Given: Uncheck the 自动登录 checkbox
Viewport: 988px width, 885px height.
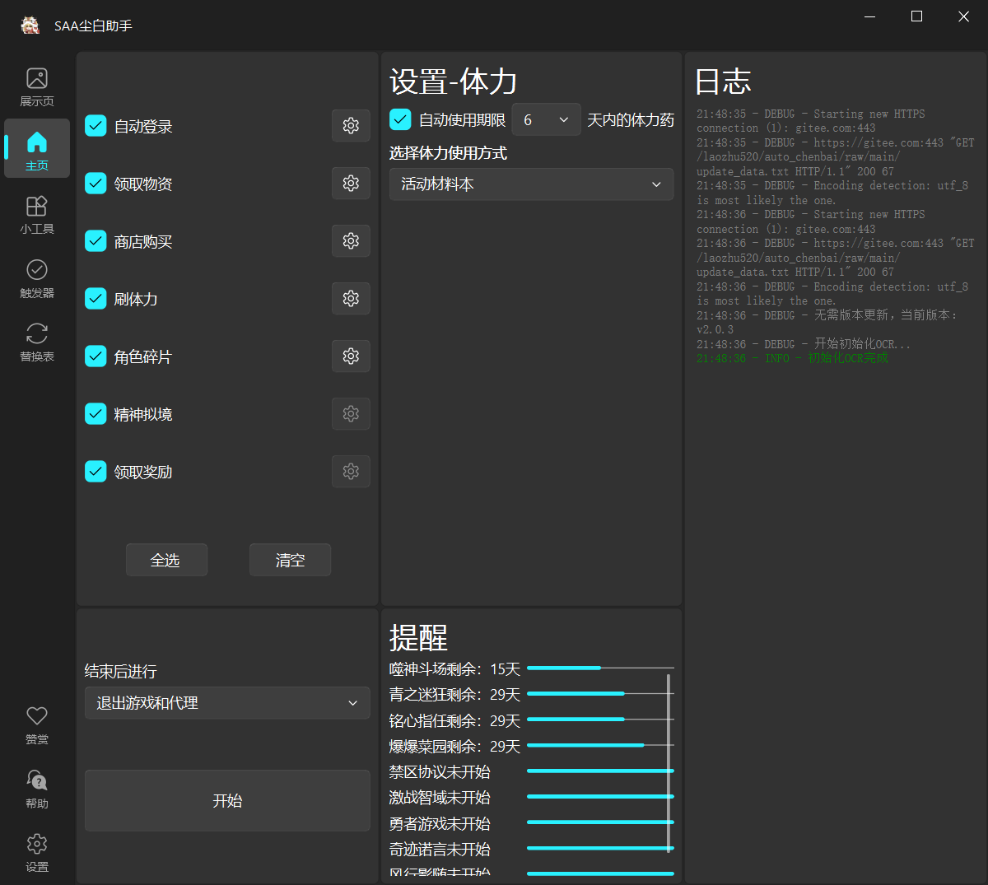Looking at the screenshot, I should click(96, 126).
